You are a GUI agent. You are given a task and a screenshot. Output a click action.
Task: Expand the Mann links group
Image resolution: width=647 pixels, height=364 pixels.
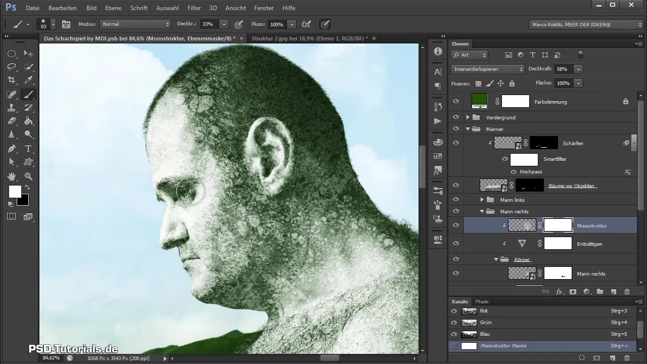pyautogui.click(x=482, y=200)
